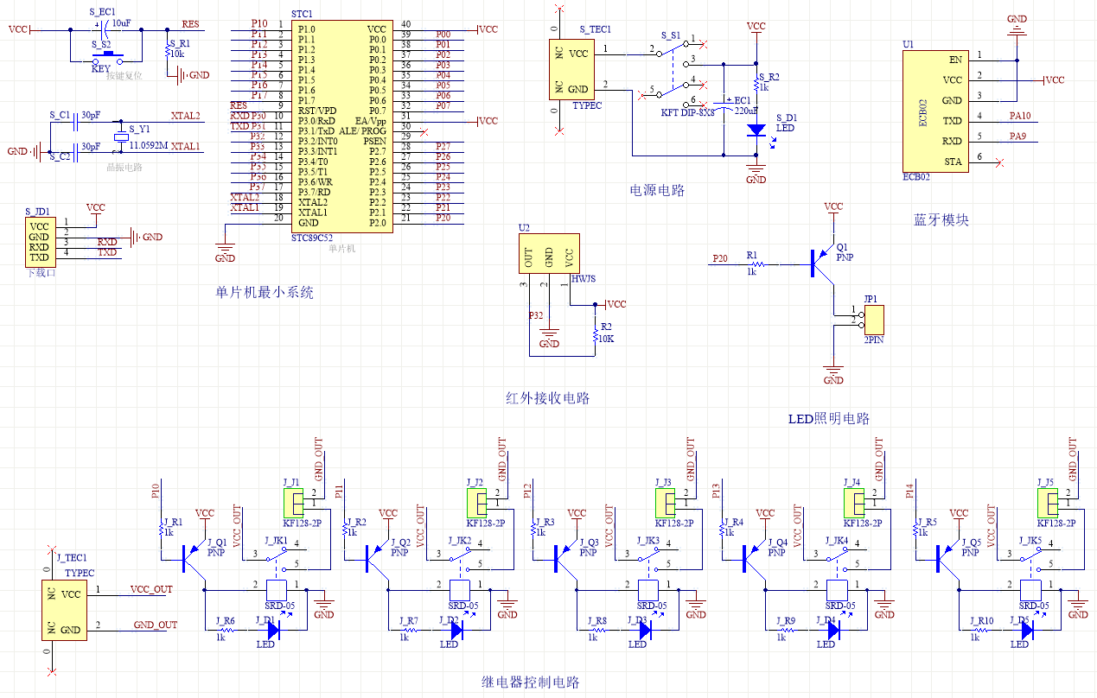The width and height of the screenshot is (1097, 698).
Task: Select the VCC_OUT net label at J_TEC1
Action: point(151,589)
